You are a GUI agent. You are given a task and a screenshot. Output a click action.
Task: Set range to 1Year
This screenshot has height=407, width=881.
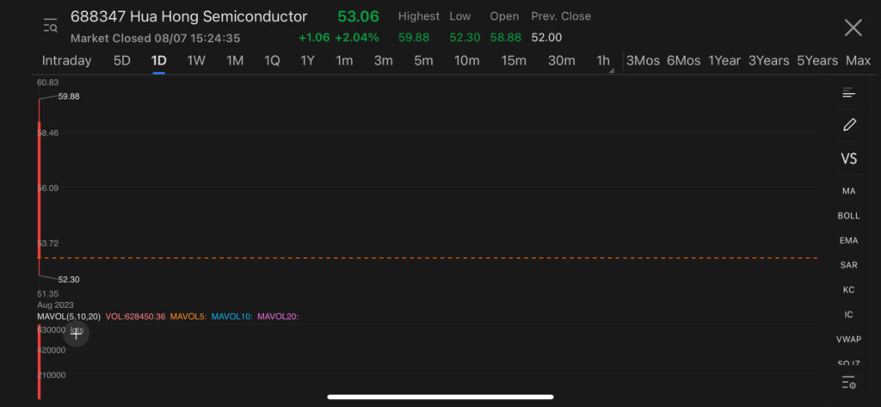pos(724,61)
